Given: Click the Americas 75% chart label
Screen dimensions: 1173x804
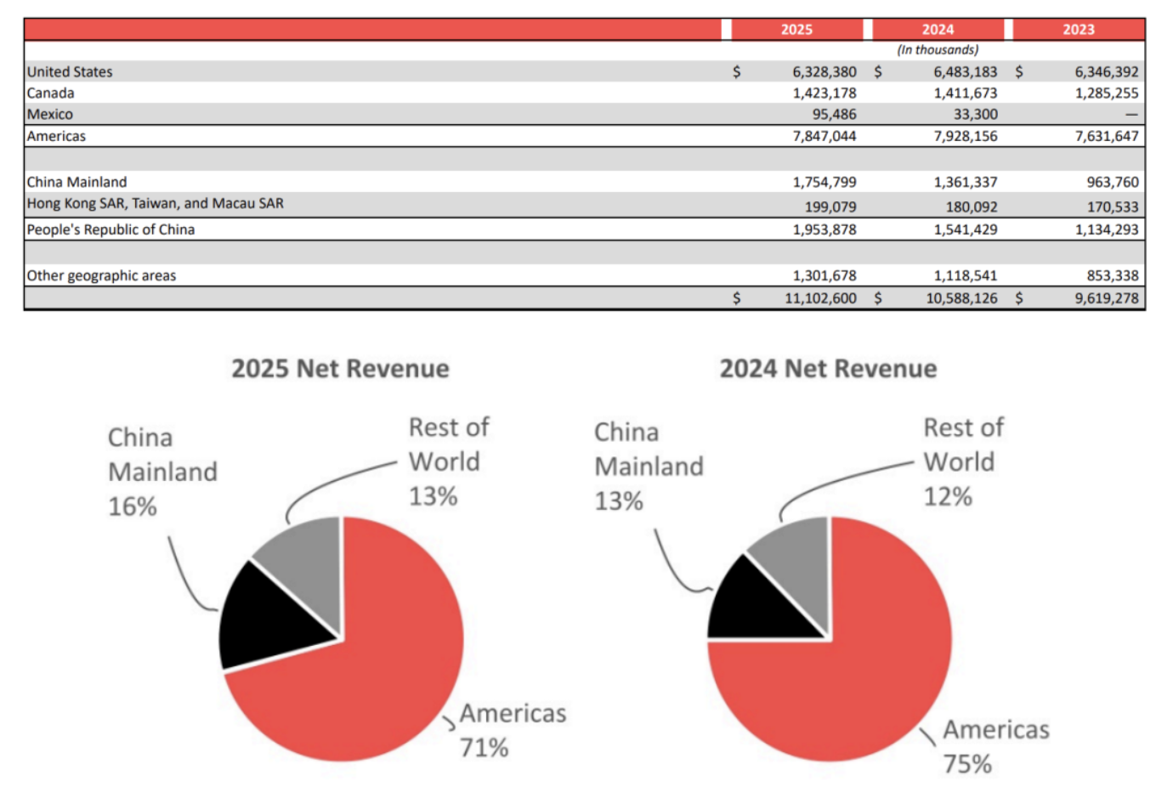Looking at the screenshot, I should (x=995, y=747).
